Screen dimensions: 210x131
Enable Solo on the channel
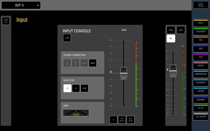tap(181, 30)
